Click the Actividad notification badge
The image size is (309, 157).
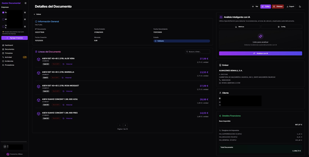click(x=25, y=57)
